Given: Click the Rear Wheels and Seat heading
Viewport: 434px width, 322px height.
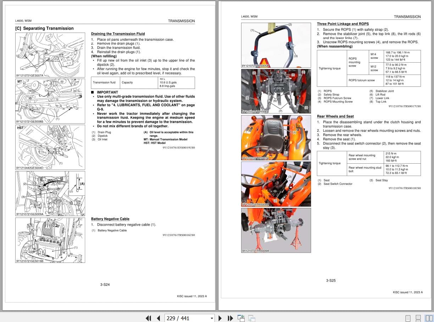Looking at the screenshot, I should pyautogui.click(x=335, y=116).
